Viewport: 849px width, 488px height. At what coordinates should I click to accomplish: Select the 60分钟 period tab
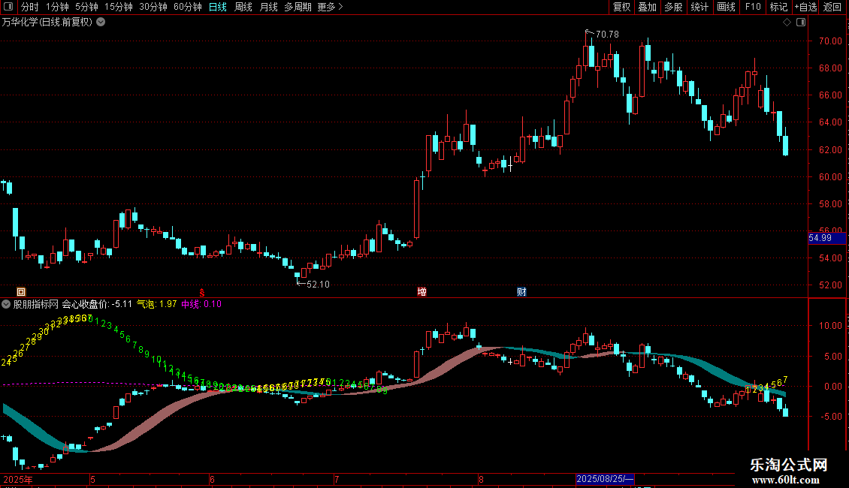(x=188, y=7)
